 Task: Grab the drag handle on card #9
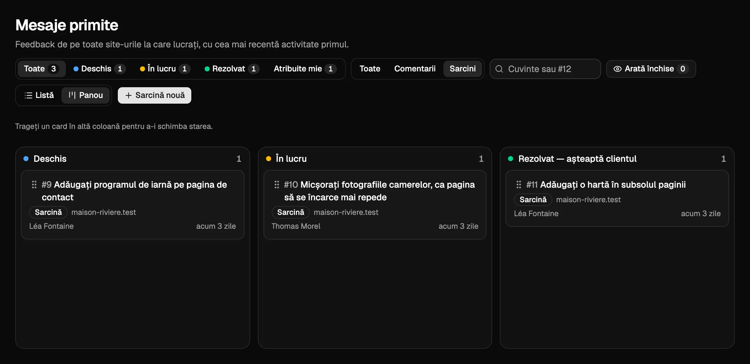coord(34,185)
